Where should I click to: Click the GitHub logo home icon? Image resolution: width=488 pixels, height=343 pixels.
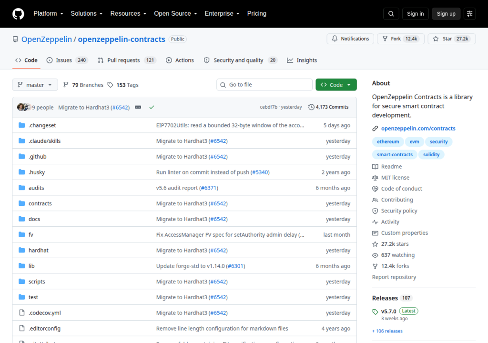18,14
